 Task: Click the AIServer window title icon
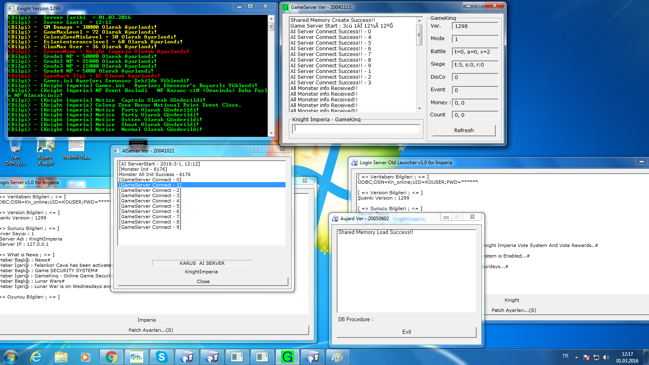coord(117,150)
